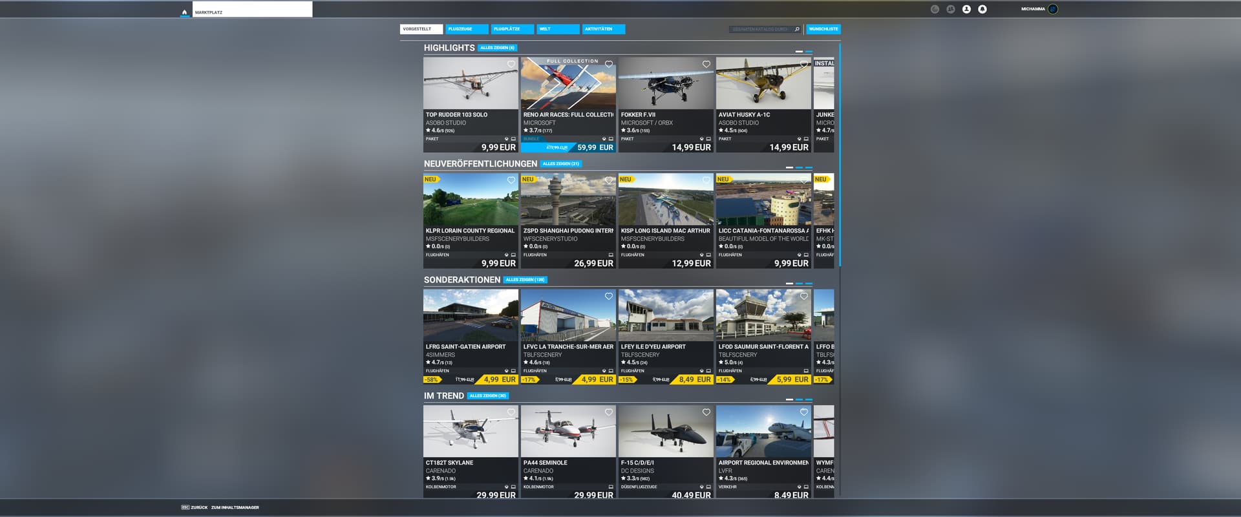Open the F-15 C/D/E/I thumbnail
Image resolution: width=1241 pixels, height=517 pixels.
pos(666,431)
